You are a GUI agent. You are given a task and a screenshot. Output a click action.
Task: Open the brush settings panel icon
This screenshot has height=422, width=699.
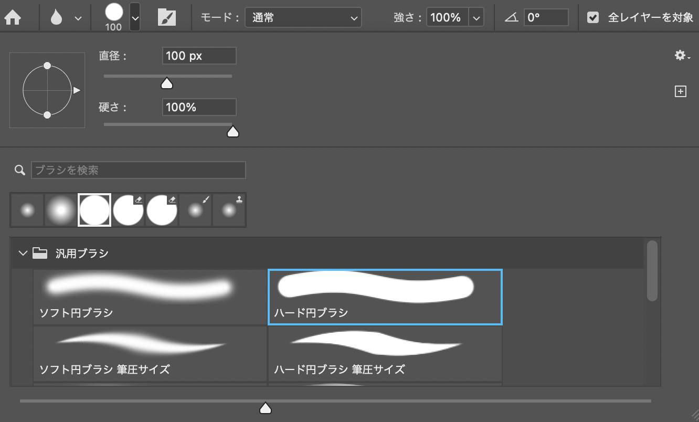pyautogui.click(x=167, y=18)
